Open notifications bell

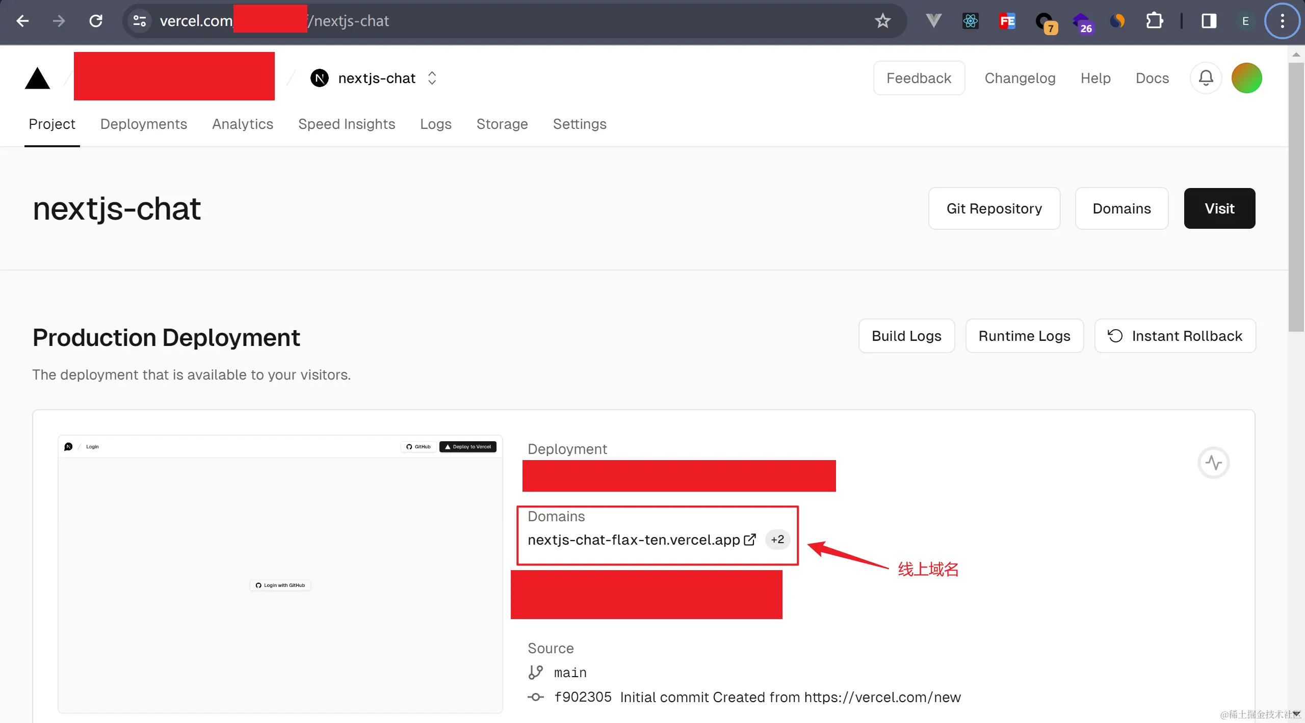[1206, 78]
